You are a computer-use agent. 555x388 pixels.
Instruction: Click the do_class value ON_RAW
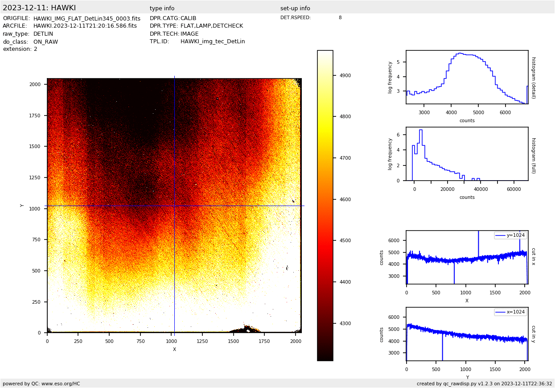click(45, 42)
